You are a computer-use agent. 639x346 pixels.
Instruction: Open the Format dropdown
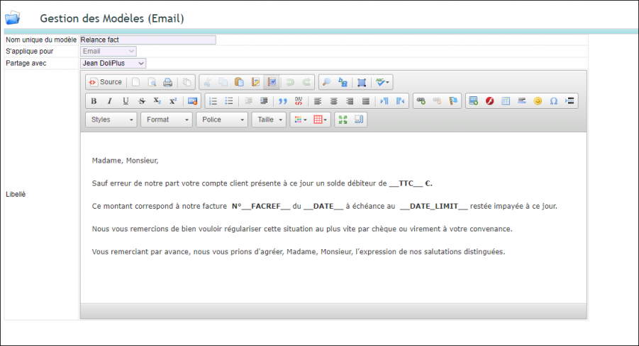(x=167, y=120)
